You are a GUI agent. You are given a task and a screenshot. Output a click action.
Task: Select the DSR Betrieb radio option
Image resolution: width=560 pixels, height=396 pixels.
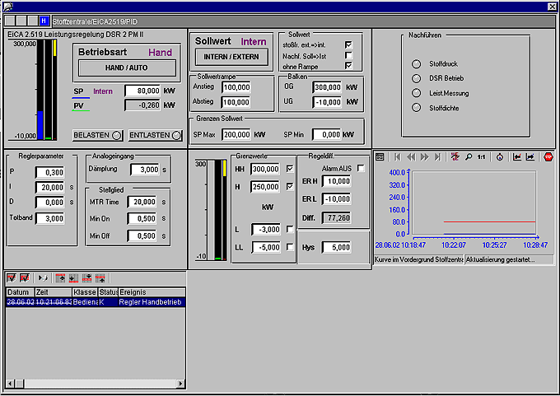[416, 78]
